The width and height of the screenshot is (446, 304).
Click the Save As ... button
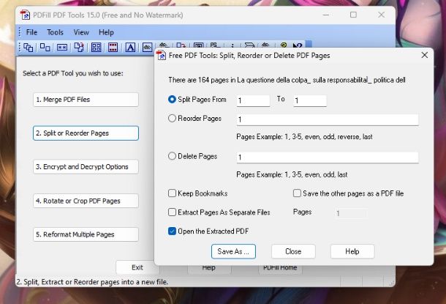(x=233, y=251)
